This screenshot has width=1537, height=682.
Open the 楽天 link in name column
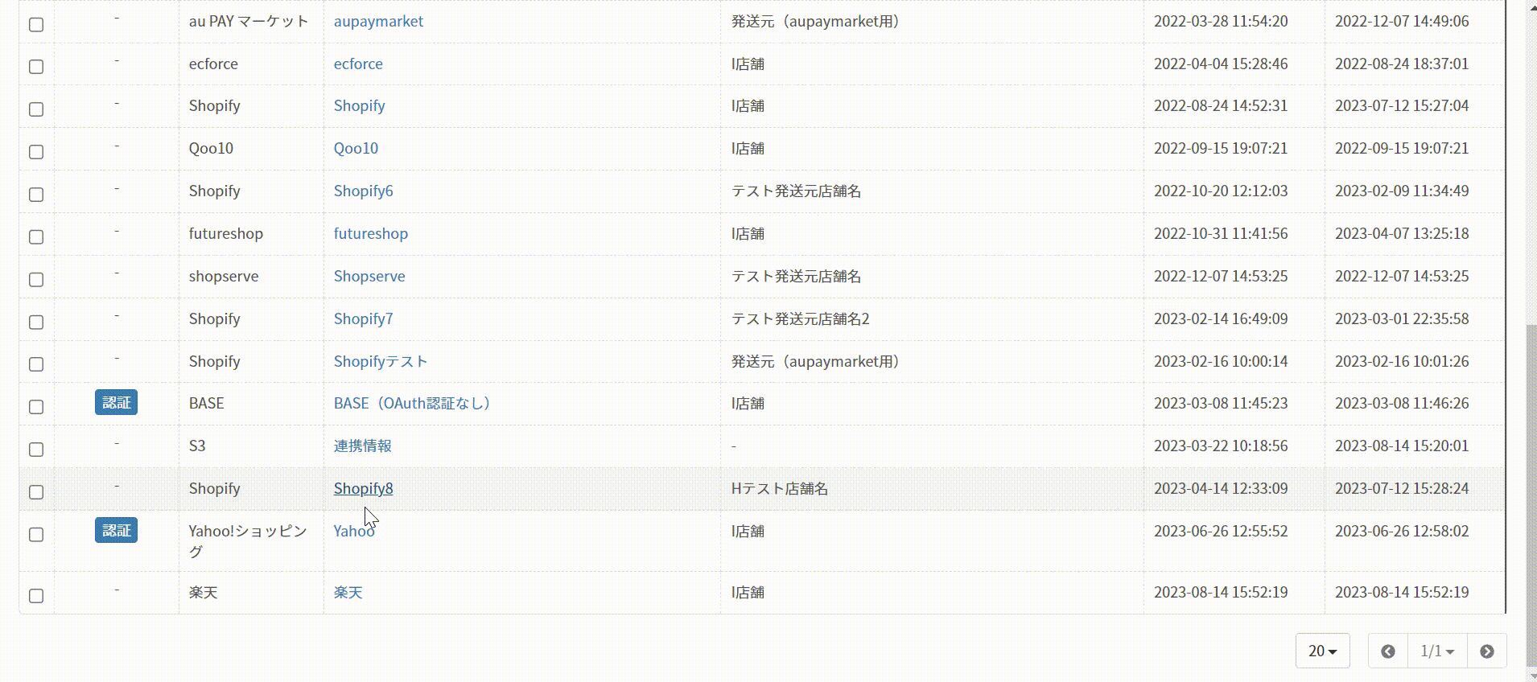point(348,593)
